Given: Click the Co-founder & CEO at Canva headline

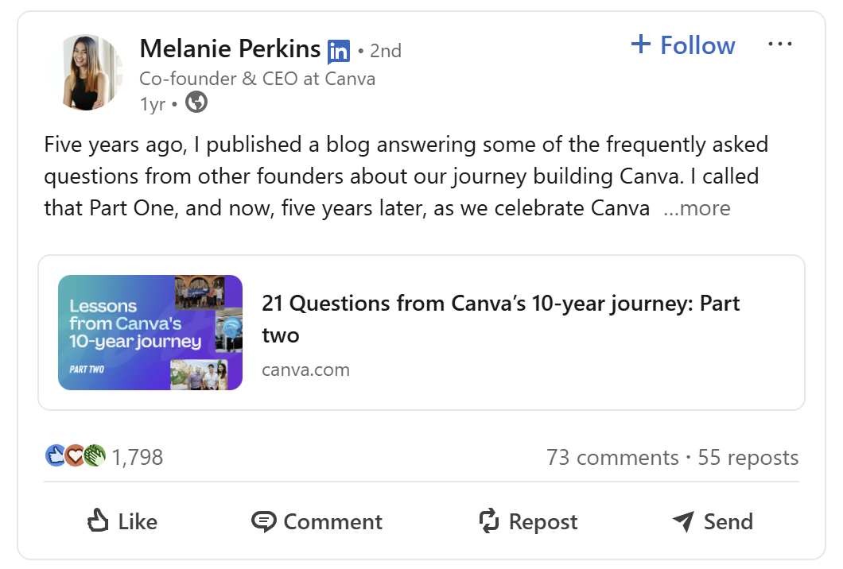Looking at the screenshot, I should 257,79.
